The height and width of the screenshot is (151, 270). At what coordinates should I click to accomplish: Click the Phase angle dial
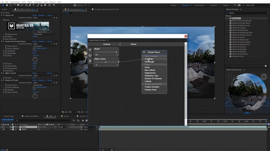(x=35, y=60)
